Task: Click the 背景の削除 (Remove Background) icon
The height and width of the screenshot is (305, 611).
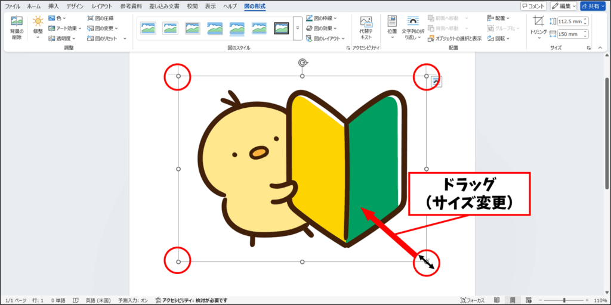Action: pyautogui.click(x=16, y=22)
